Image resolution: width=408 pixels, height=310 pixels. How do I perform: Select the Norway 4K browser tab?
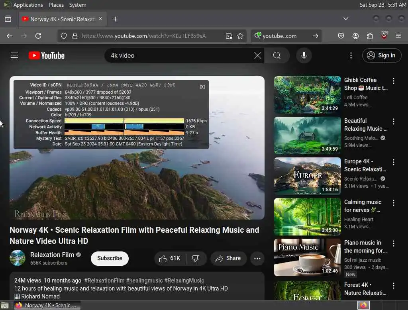coord(63,19)
